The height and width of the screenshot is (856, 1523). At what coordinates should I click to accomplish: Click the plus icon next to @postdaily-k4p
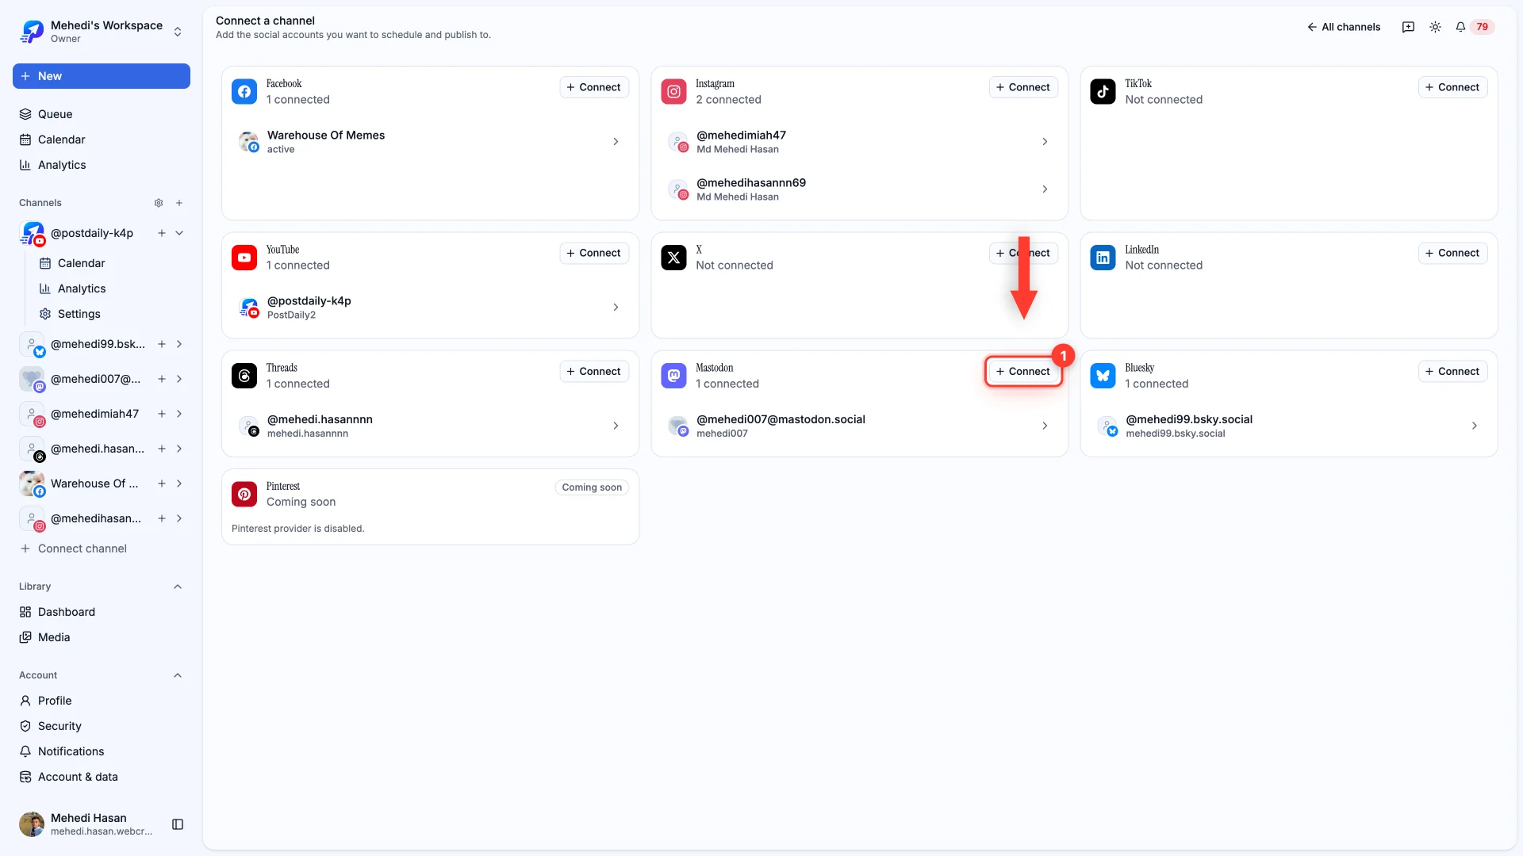pos(162,233)
